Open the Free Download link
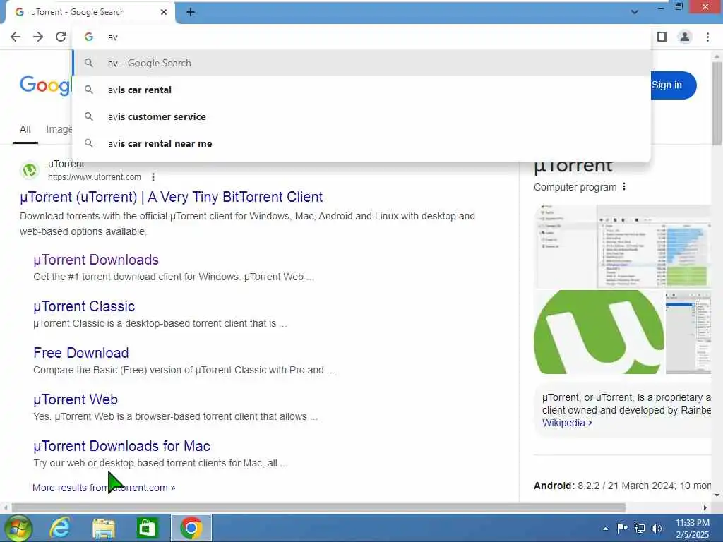 [81, 353]
